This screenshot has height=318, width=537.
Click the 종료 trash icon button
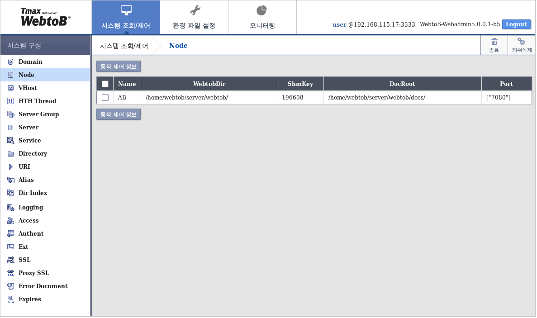click(x=494, y=45)
